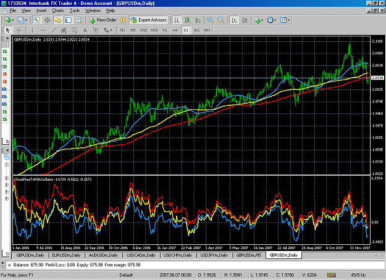Close the Navigator panel

pos(7,150)
